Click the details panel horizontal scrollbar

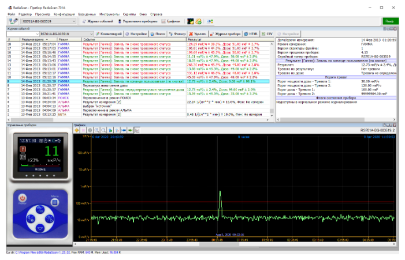pos(336,119)
